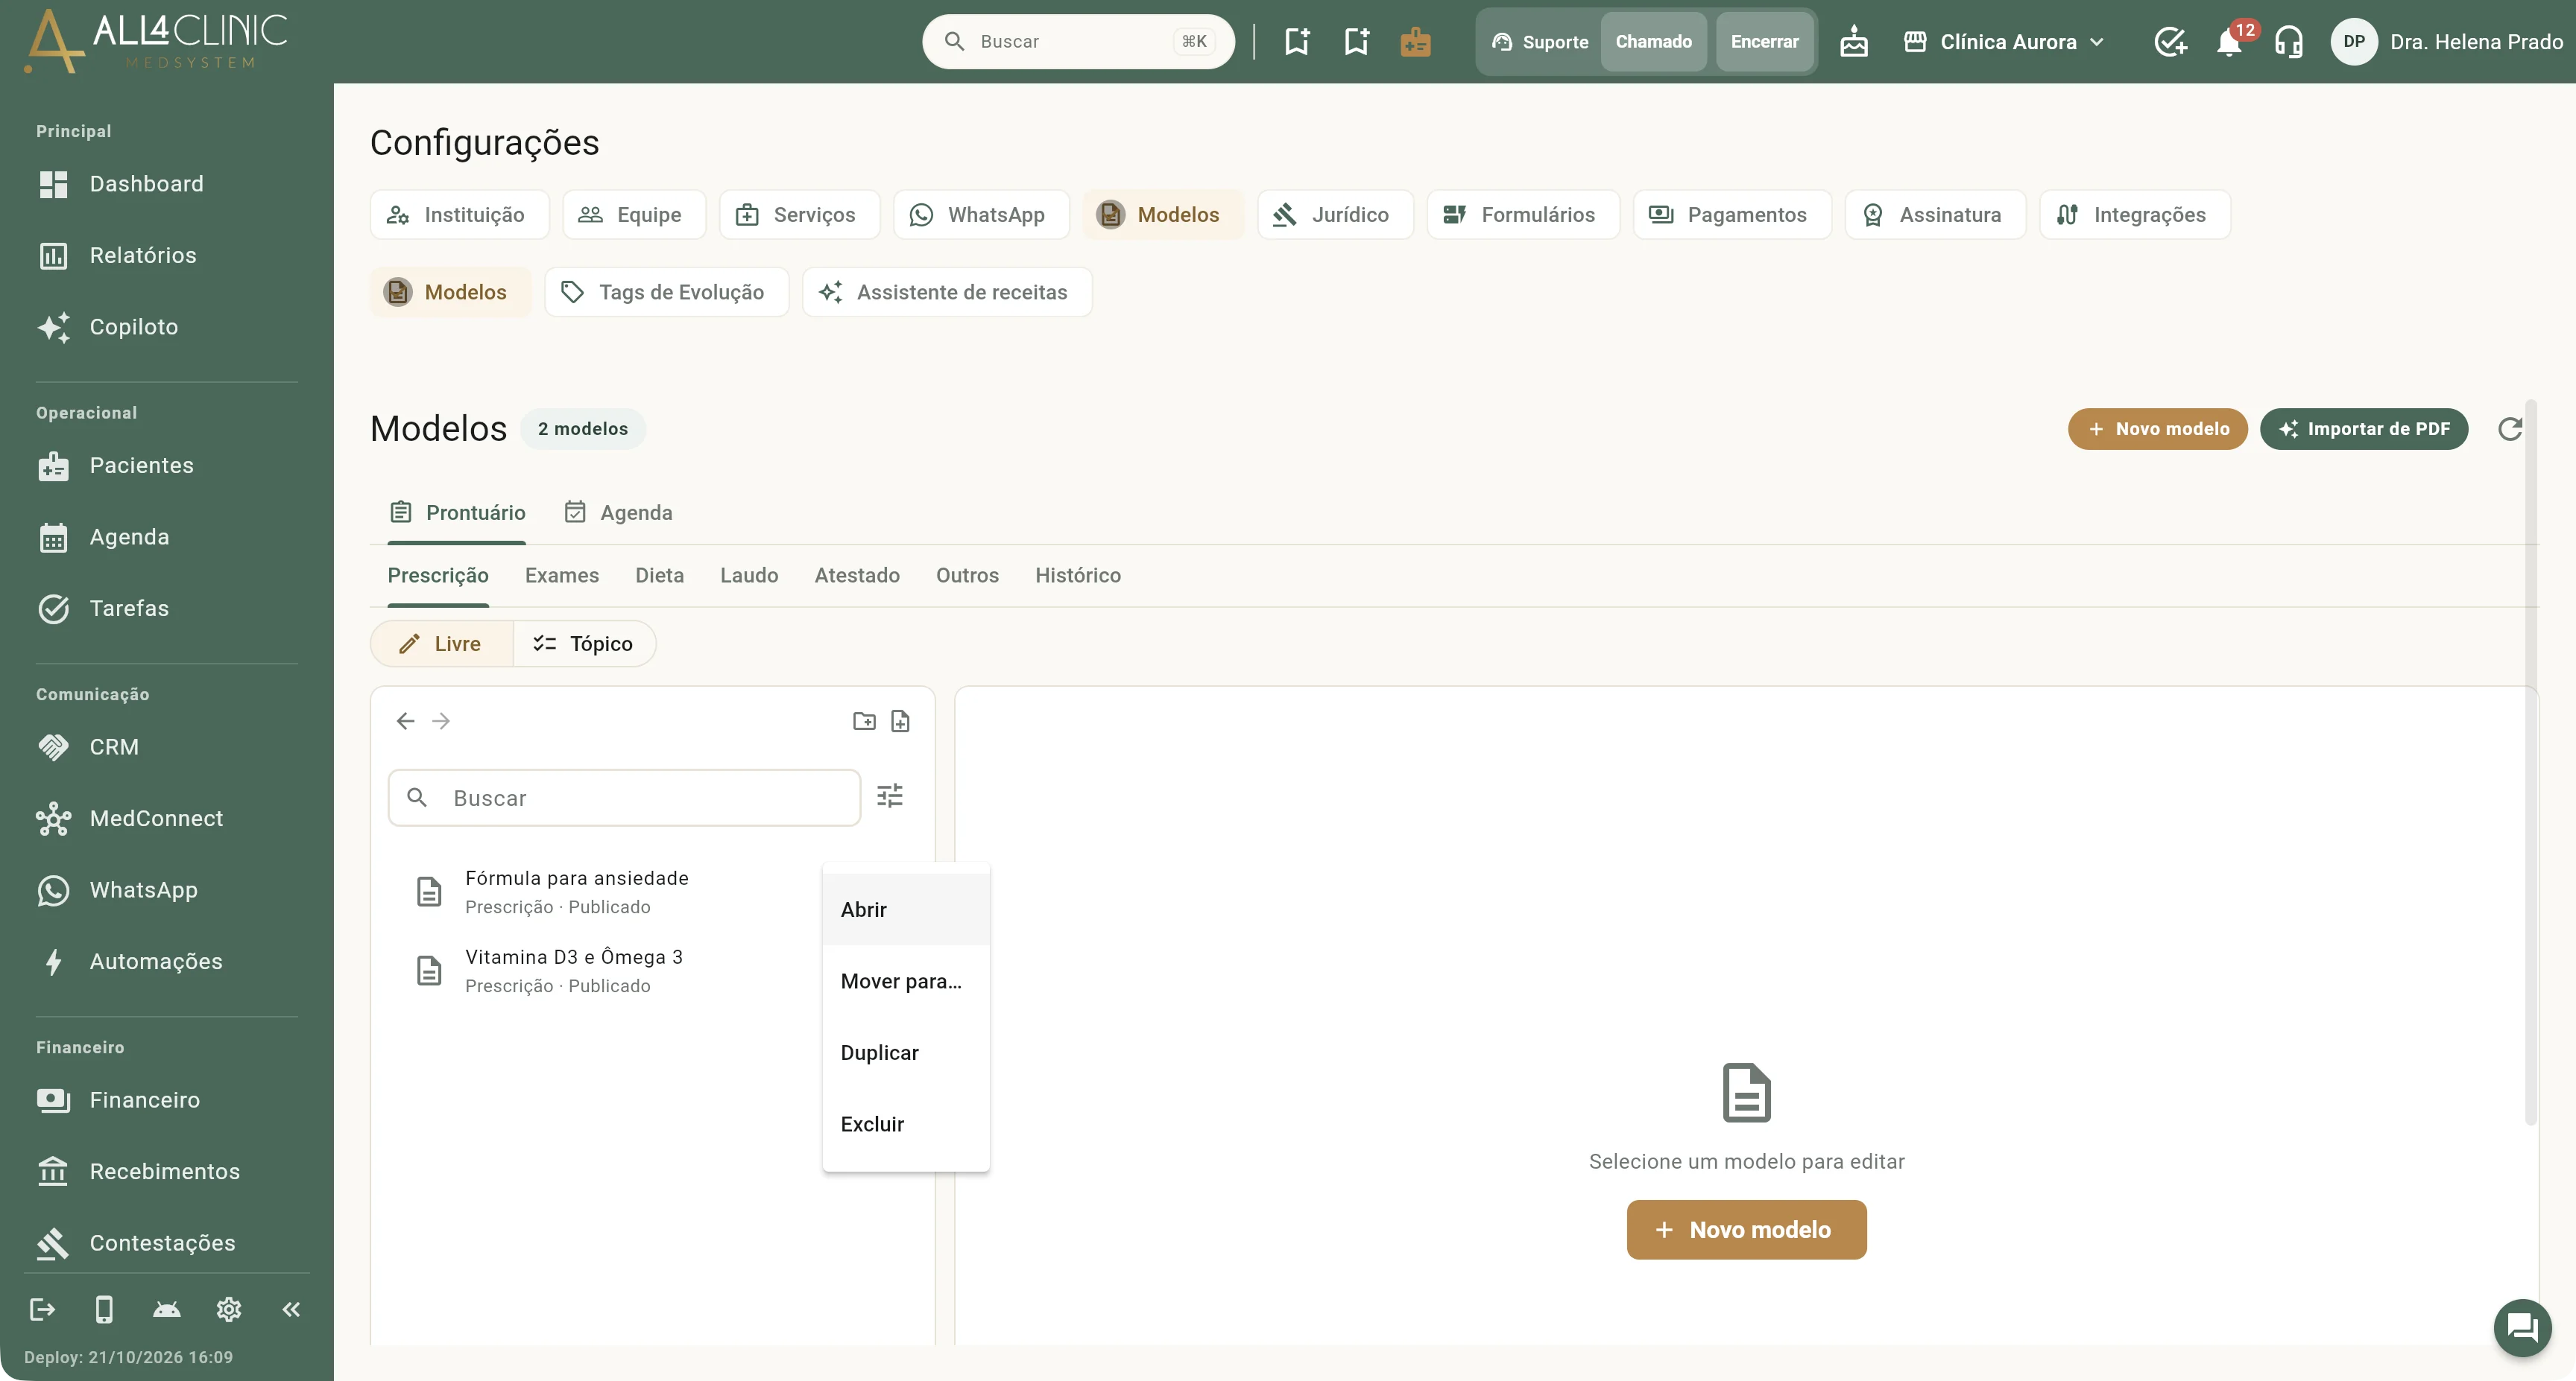Choose Duplicar in the context menu

coord(906,1053)
